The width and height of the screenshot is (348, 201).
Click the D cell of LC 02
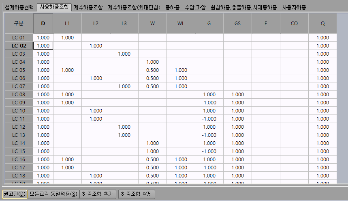[x=43, y=46]
